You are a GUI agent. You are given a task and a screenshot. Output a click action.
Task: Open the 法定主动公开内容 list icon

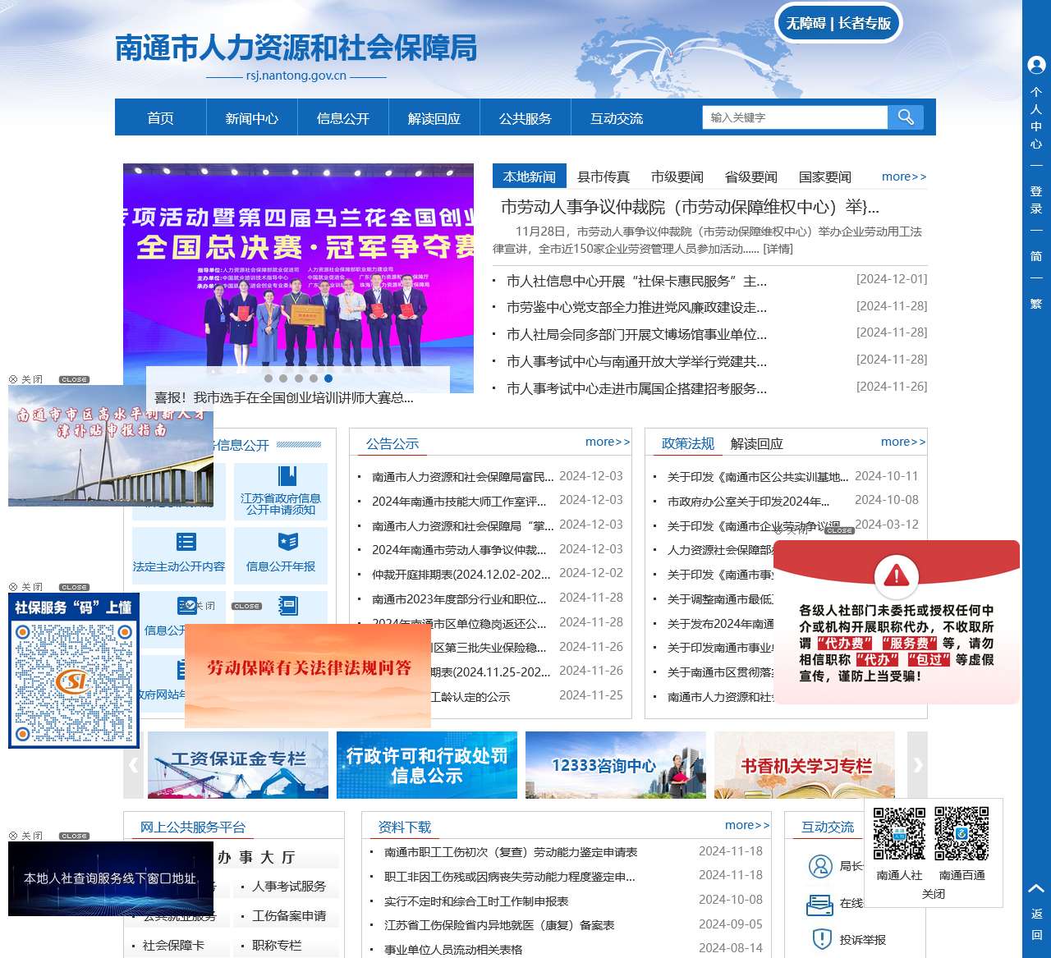click(x=186, y=542)
